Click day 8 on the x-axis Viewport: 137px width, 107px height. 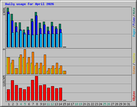[37, 104]
